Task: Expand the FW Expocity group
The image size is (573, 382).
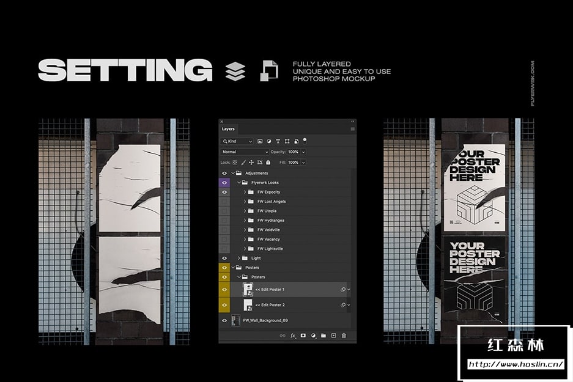Action: (245, 192)
